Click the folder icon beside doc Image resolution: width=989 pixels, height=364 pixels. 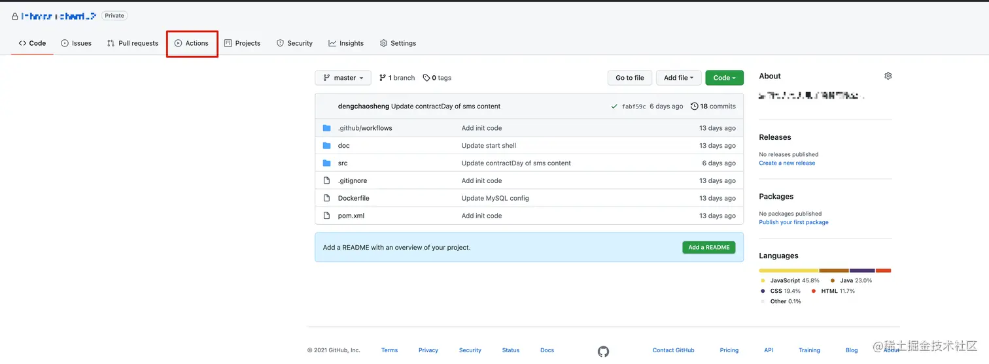(327, 146)
